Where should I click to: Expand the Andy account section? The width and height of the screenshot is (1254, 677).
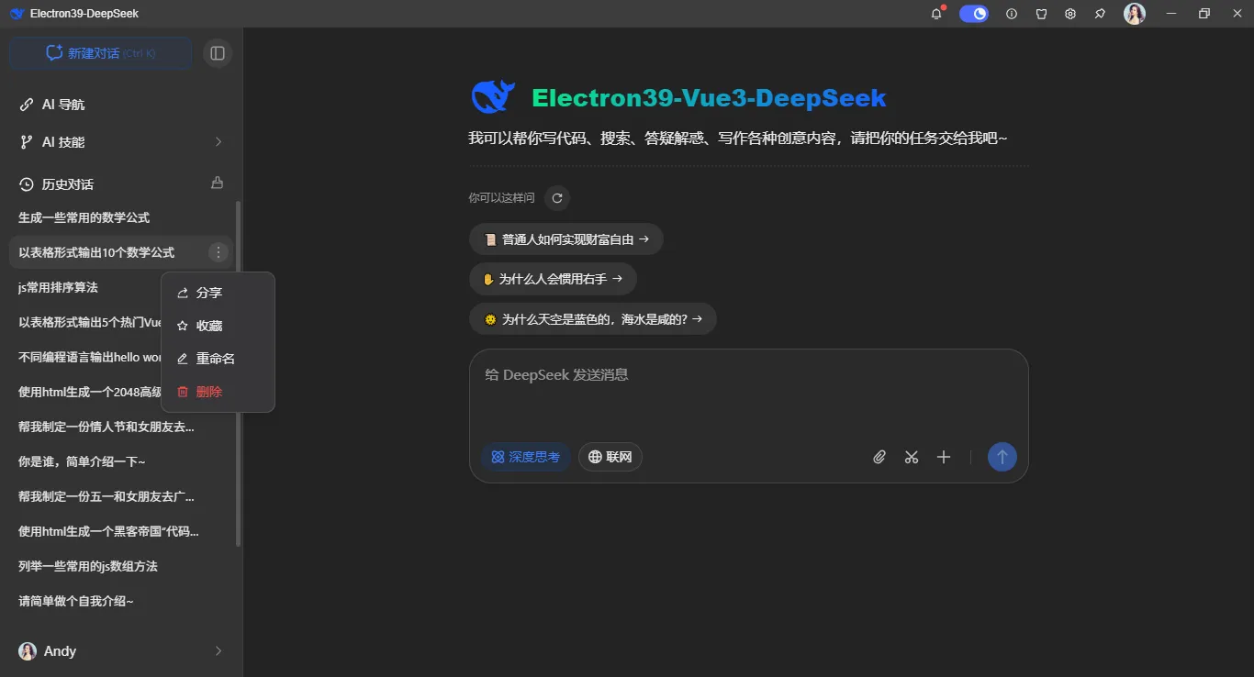click(120, 650)
